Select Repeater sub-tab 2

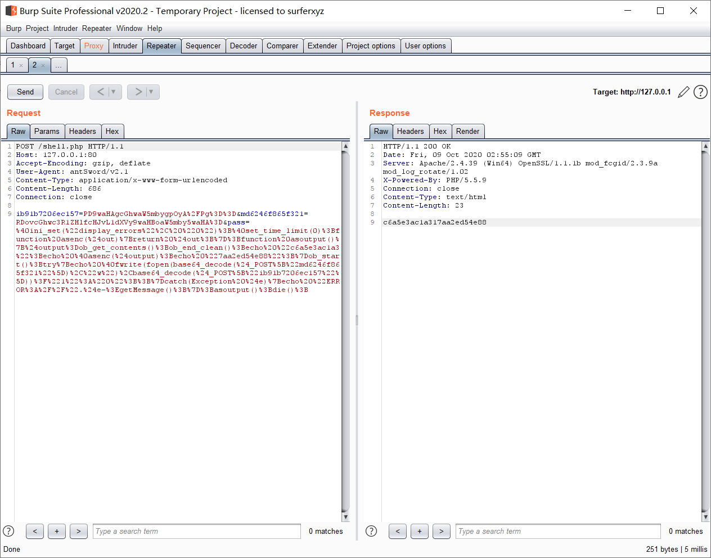(x=34, y=65)
